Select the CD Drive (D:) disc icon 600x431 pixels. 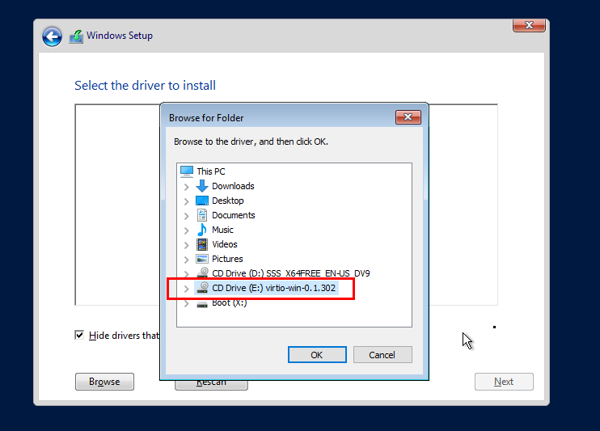click(202, 273)
